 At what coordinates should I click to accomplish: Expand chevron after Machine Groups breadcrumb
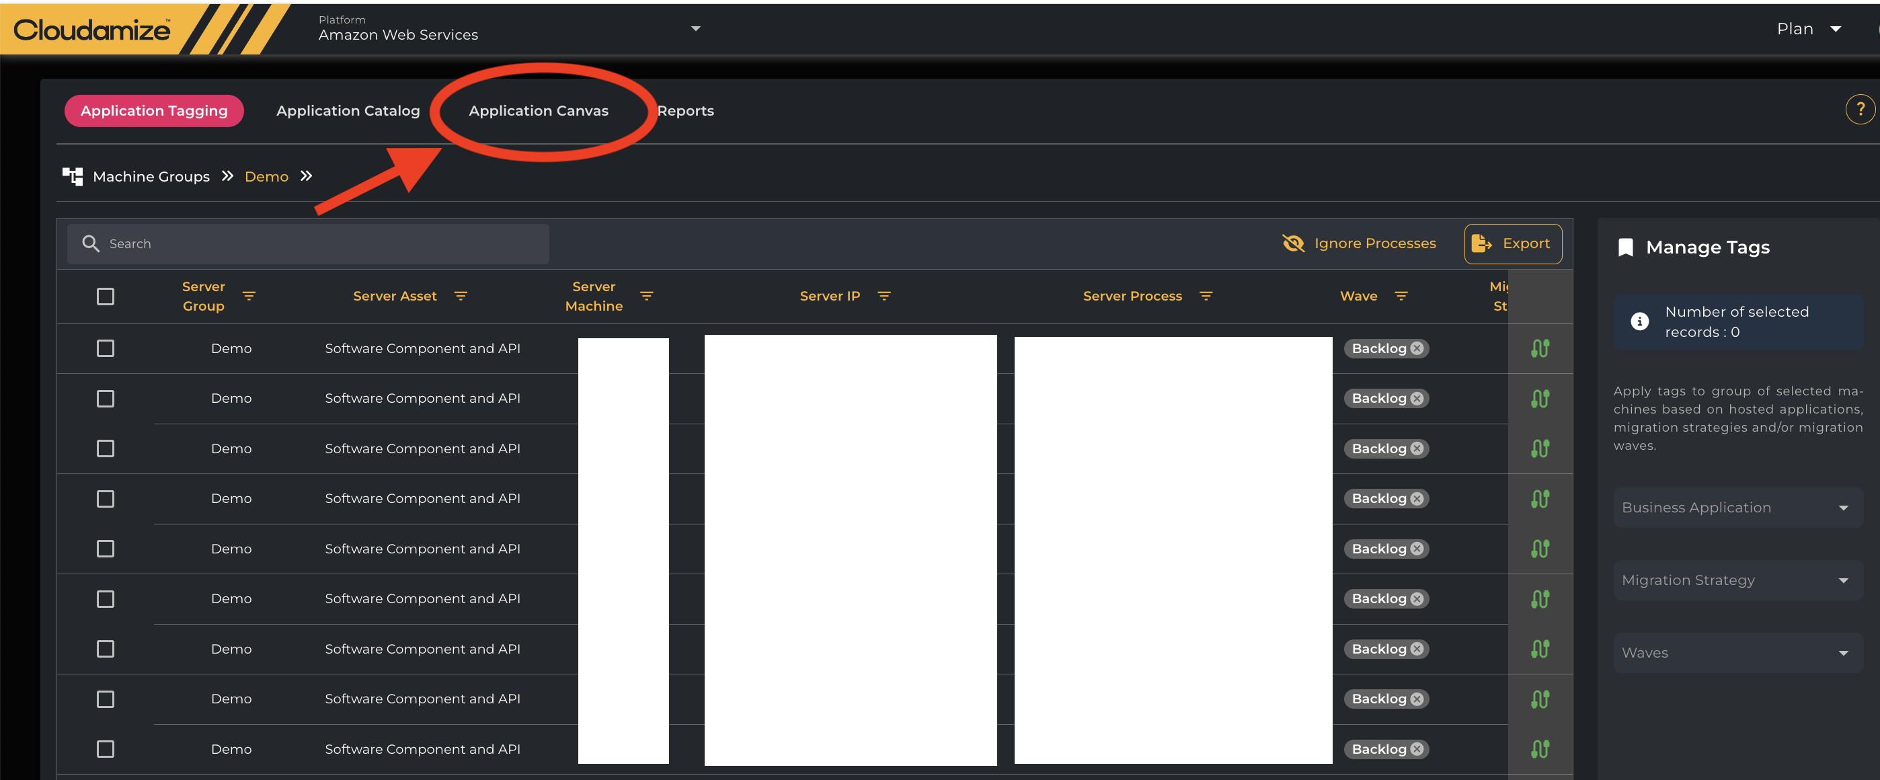[228, 176]
